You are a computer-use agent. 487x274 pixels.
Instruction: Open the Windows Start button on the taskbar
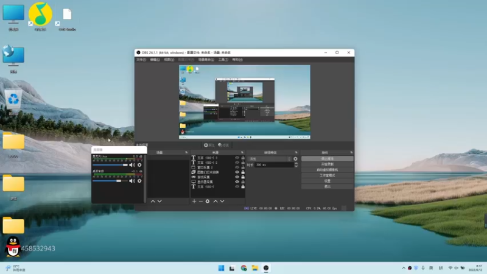(x=221, y=268)
